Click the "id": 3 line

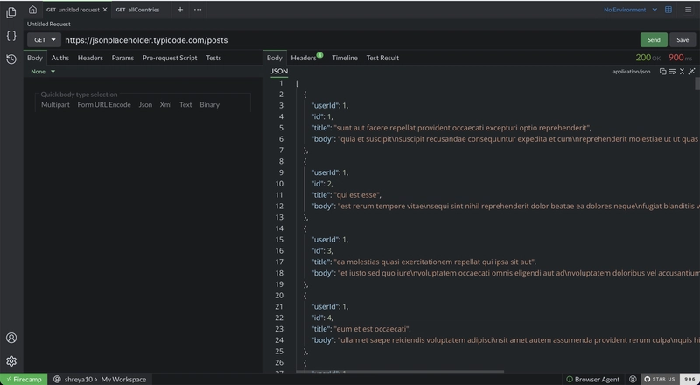322,250
